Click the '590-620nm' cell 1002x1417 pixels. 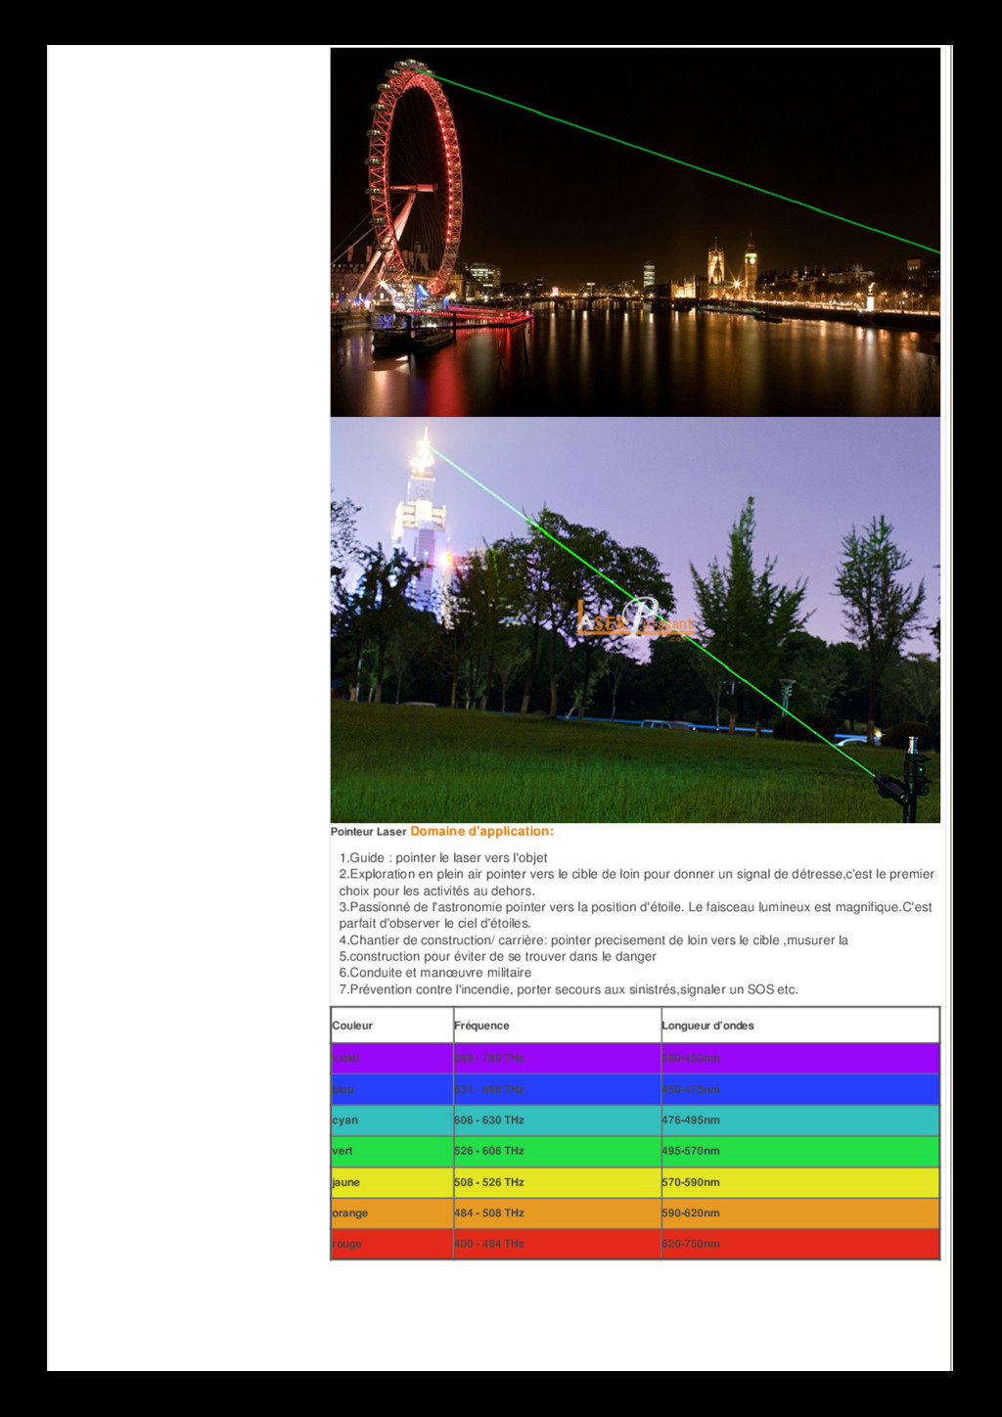click(x=799, y=1213)
